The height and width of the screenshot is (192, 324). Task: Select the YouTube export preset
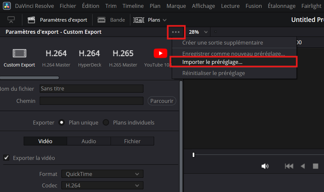(160, 53)
